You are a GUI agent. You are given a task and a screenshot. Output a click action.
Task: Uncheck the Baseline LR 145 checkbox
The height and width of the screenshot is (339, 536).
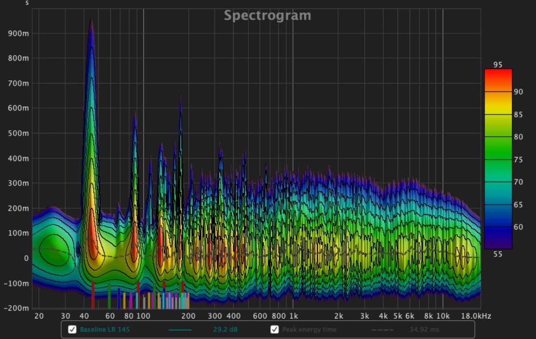click(x=72, y=330)
